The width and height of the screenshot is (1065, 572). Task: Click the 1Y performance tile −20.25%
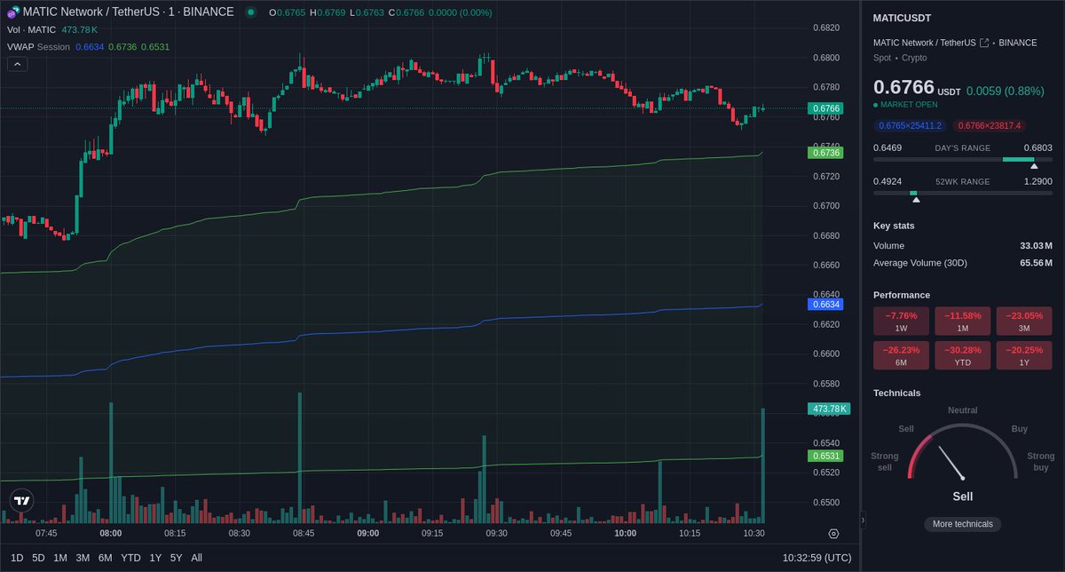coord(1024,355)
